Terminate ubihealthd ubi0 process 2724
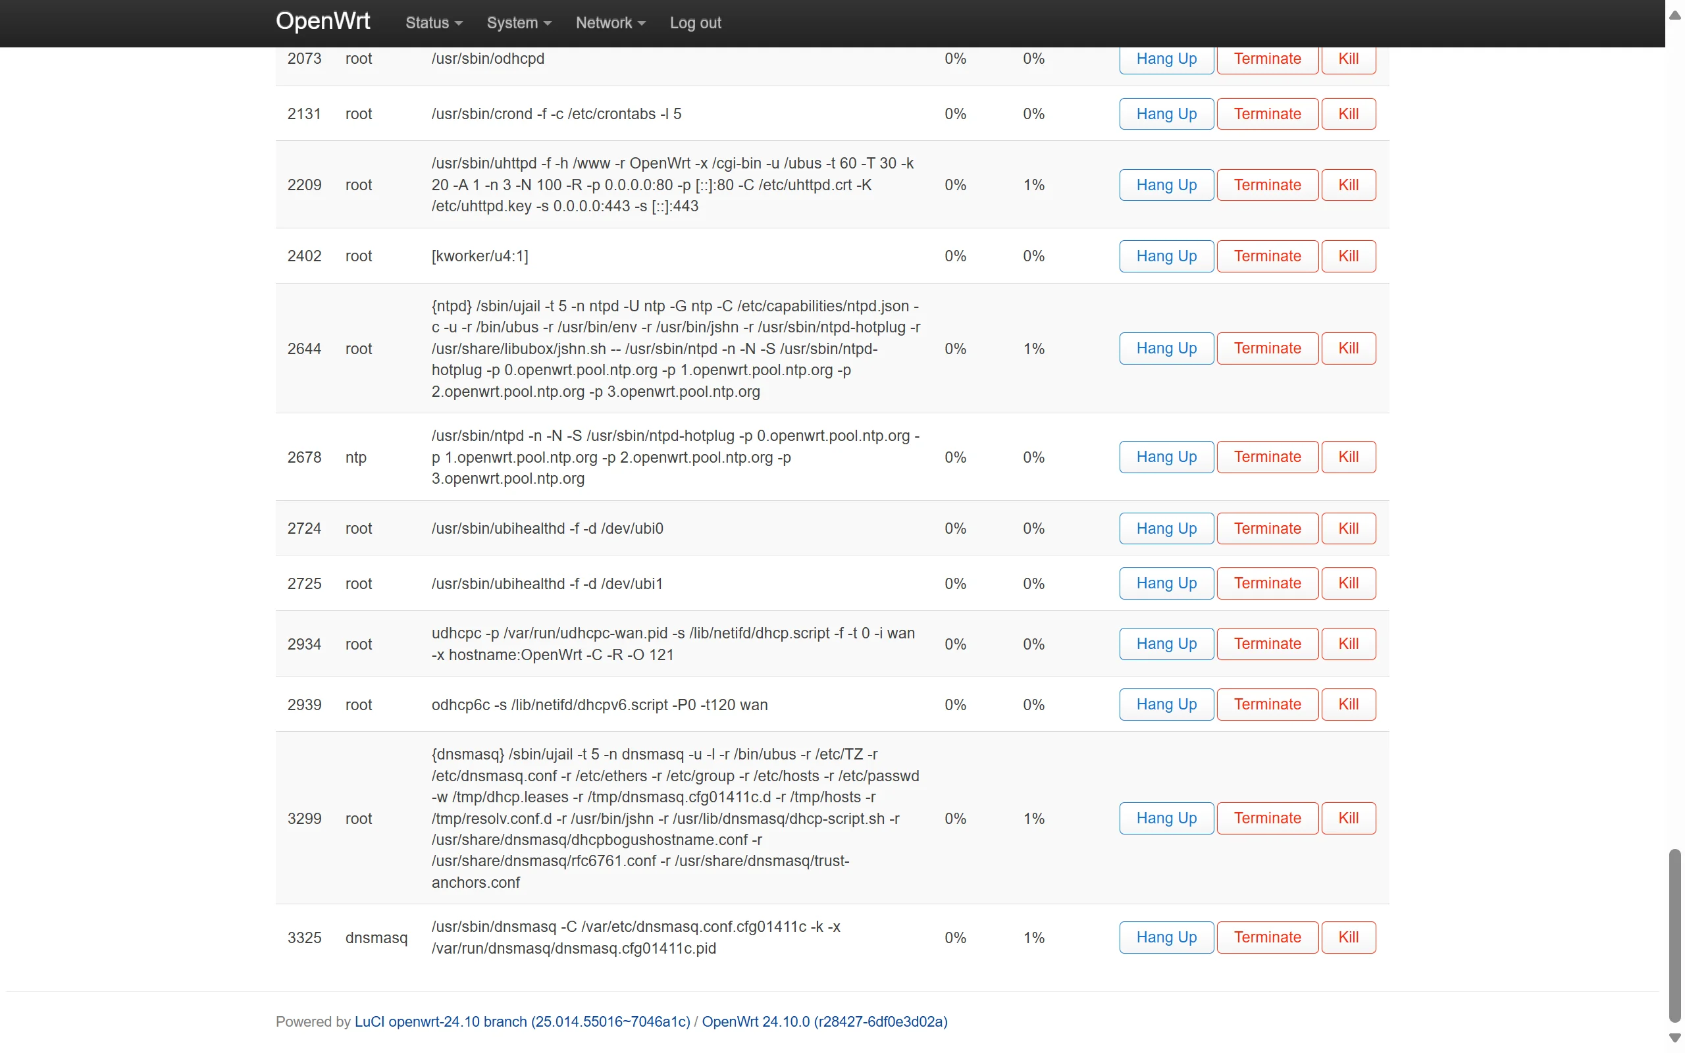Screen dimensions: 1685x1053 pyautogui.click(x=1267, y=528)
